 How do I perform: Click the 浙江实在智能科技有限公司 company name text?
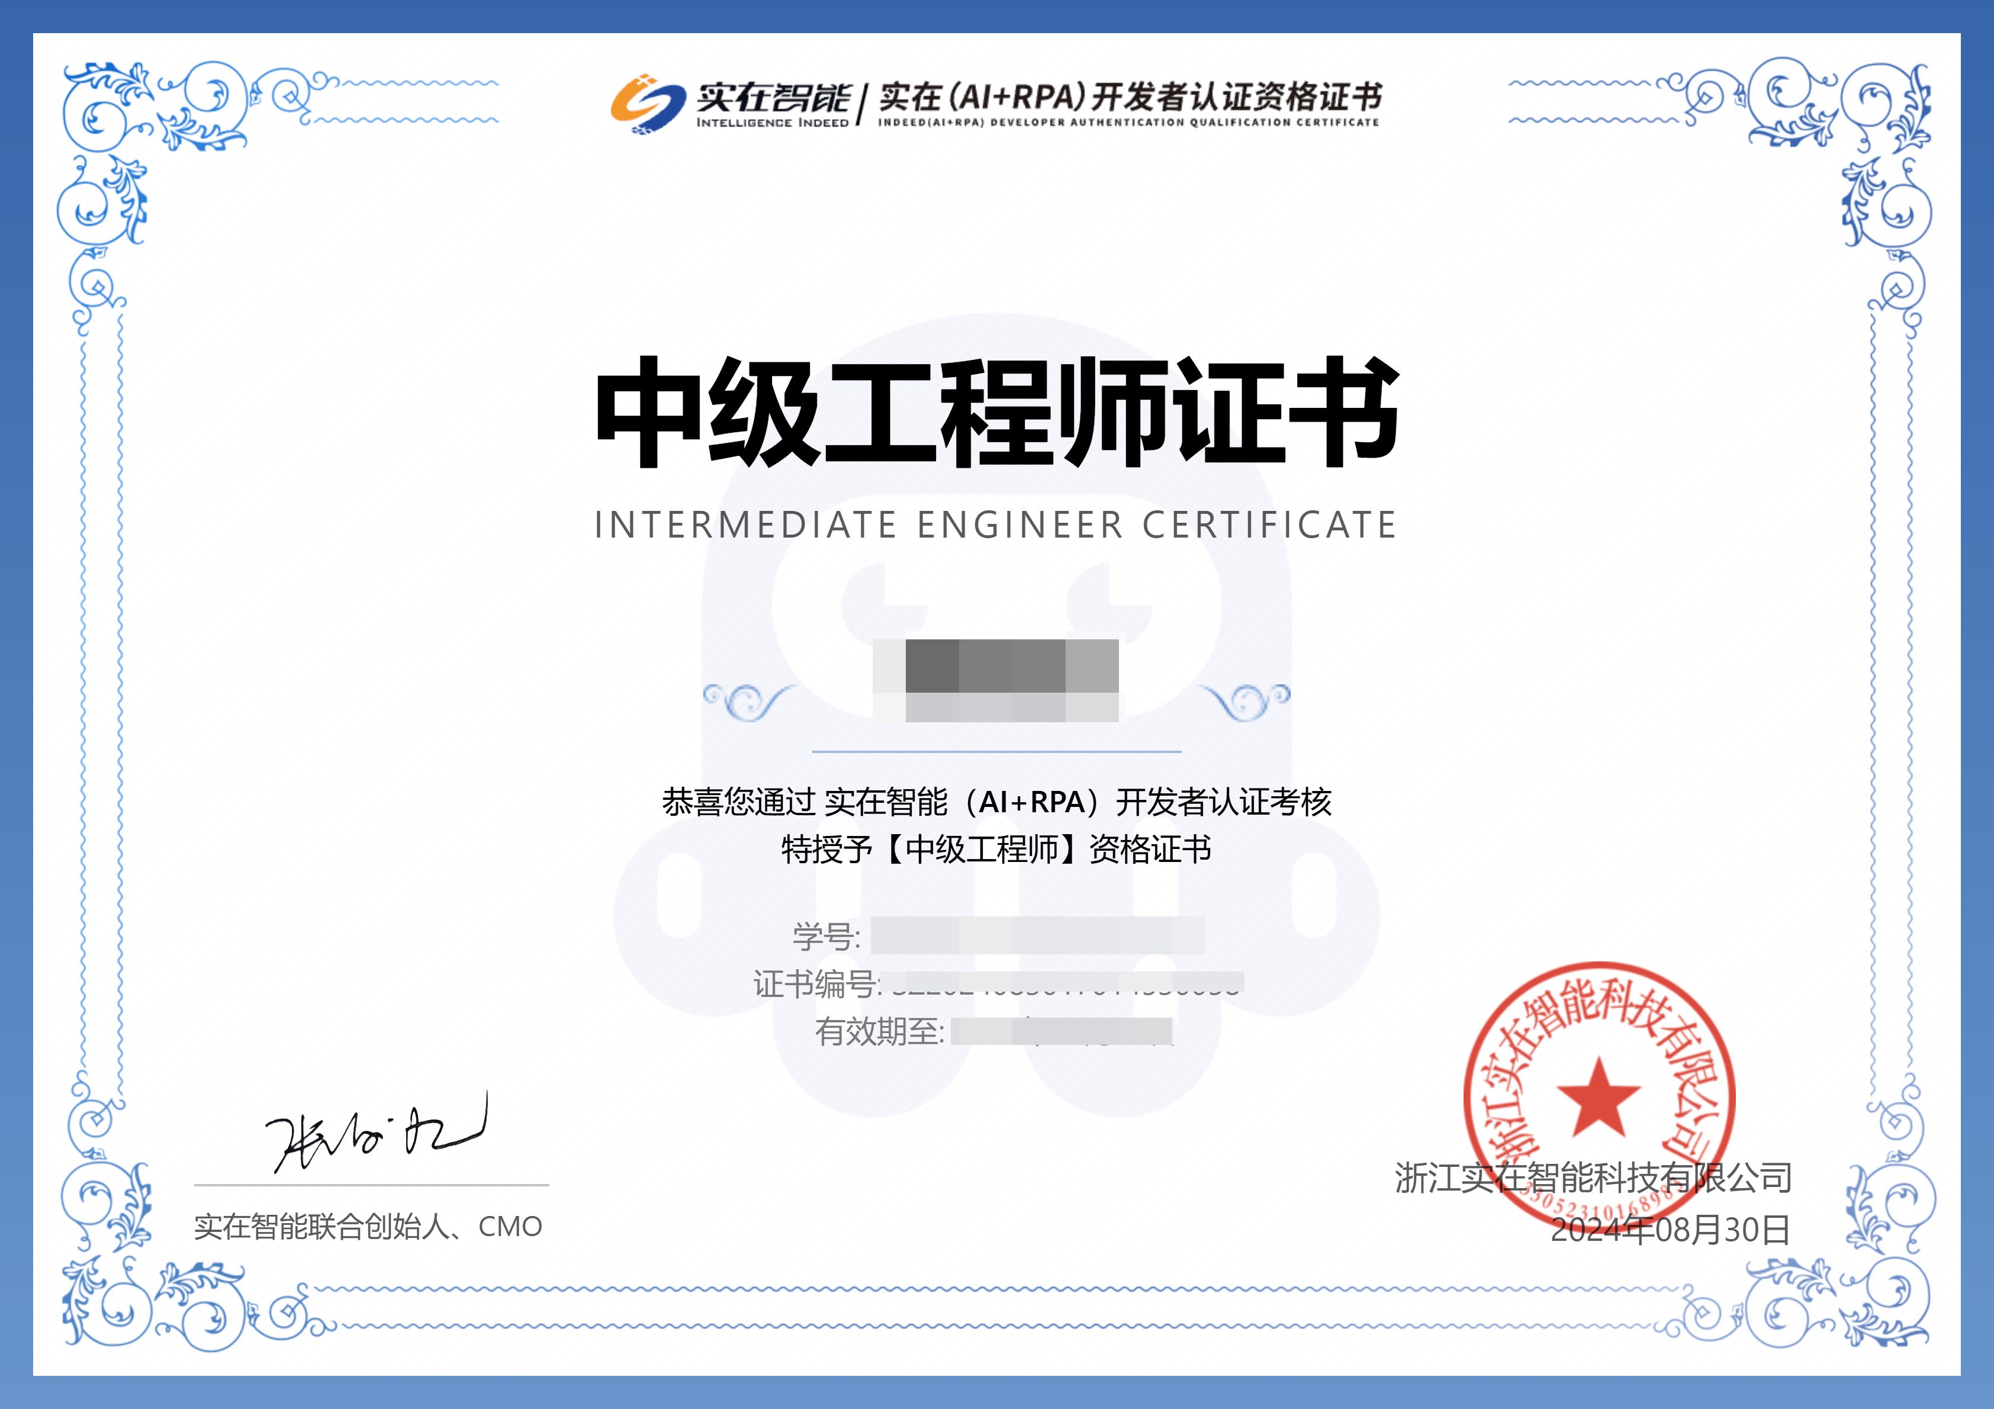[x=1593, y=1178]
